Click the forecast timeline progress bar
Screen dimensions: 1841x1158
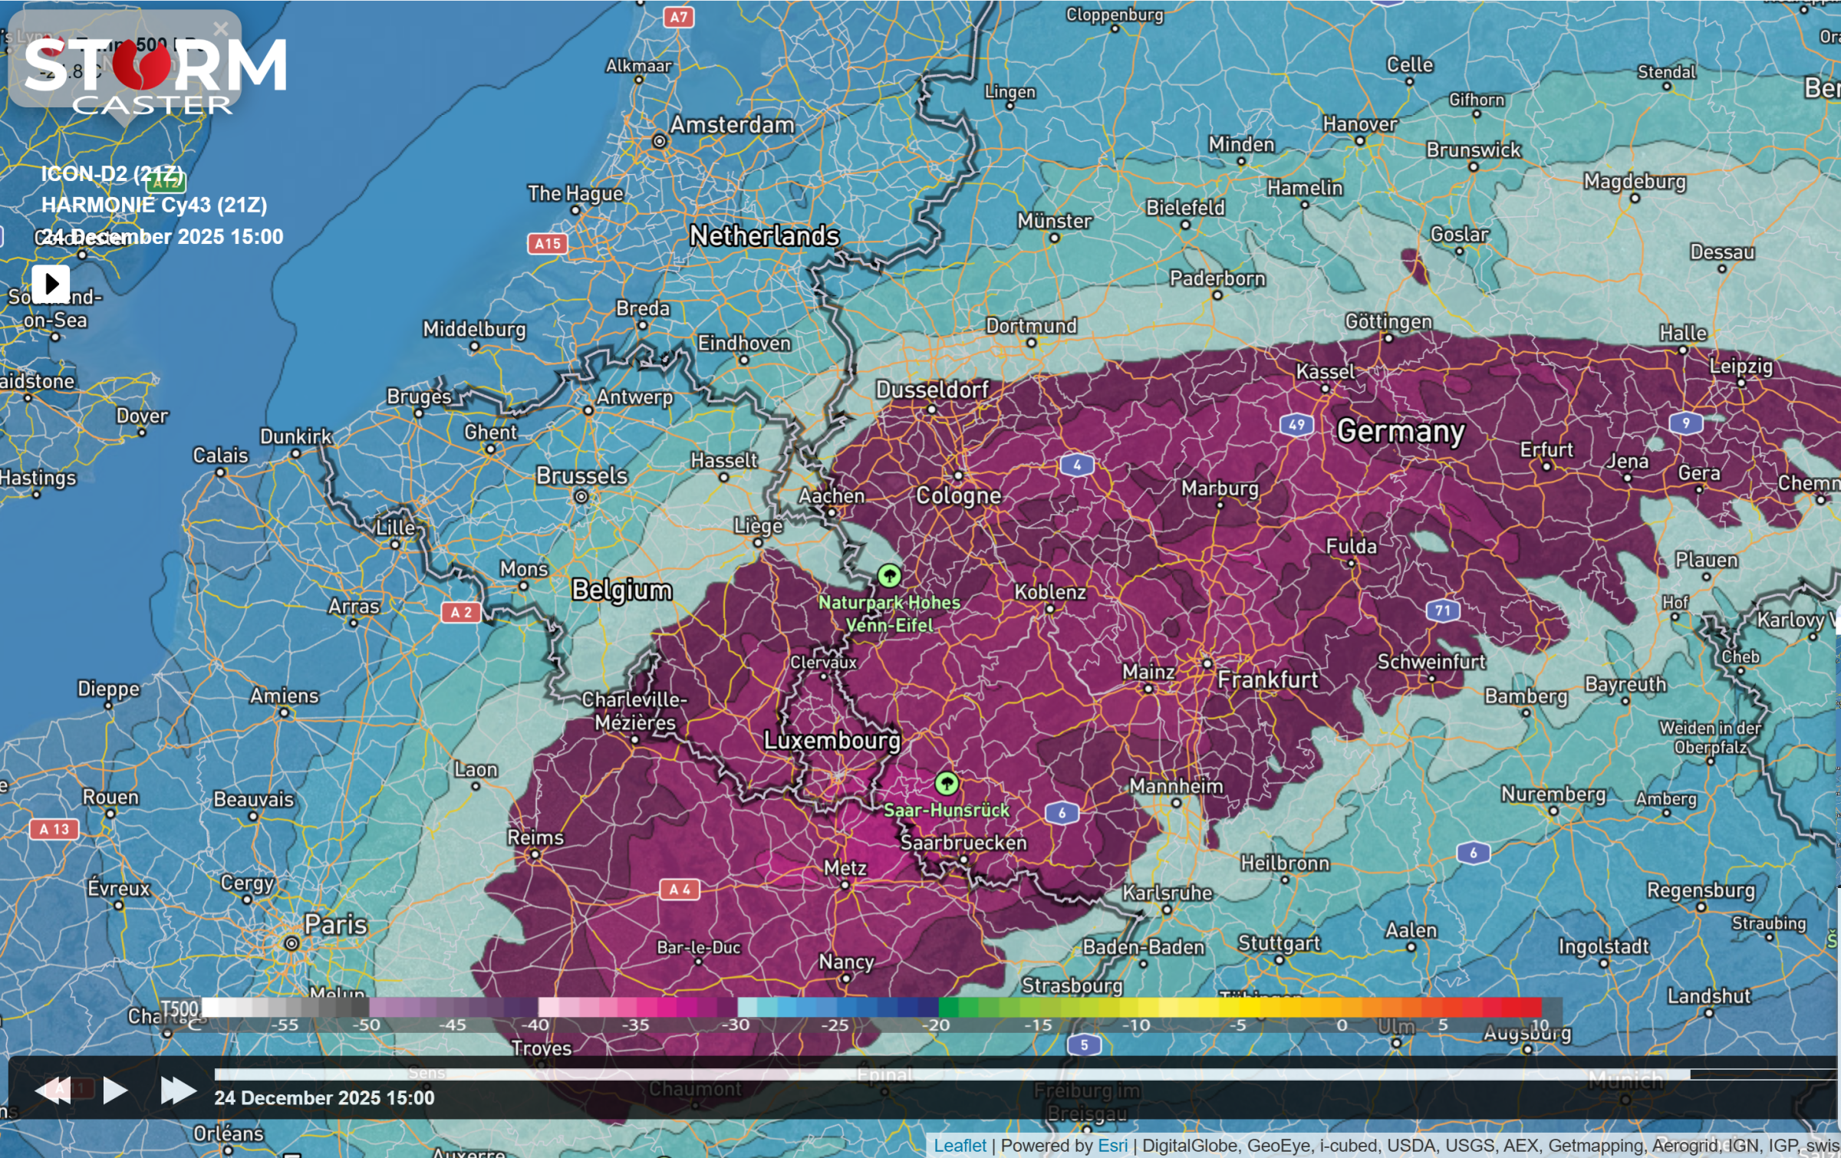pyautogui.click(x=951, y=1074)
